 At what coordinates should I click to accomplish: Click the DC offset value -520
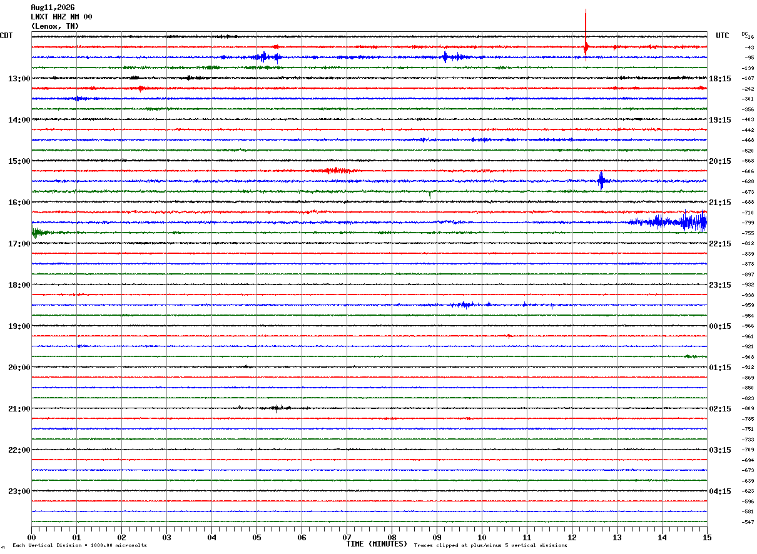coord(748,151)
